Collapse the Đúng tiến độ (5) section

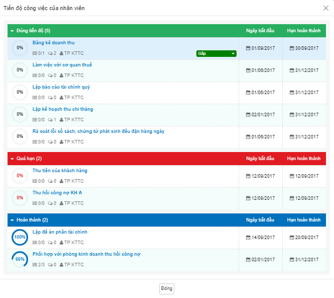point(12,31)
